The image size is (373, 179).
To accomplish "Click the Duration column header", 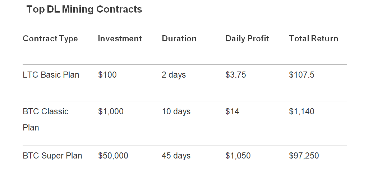I will coord(179,38).
